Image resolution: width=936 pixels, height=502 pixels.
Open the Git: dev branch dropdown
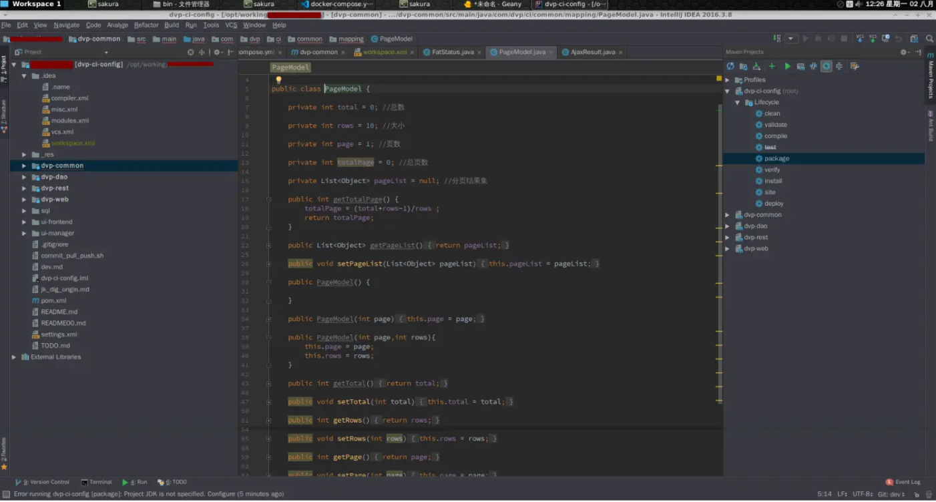pyautogui.click(x=891, y=494)
